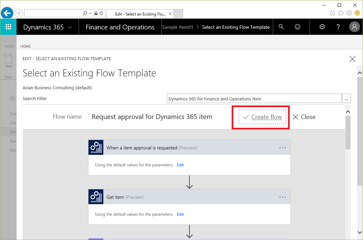
Task: Open more options for 'When a item approval is requested'
Action: 283,148
